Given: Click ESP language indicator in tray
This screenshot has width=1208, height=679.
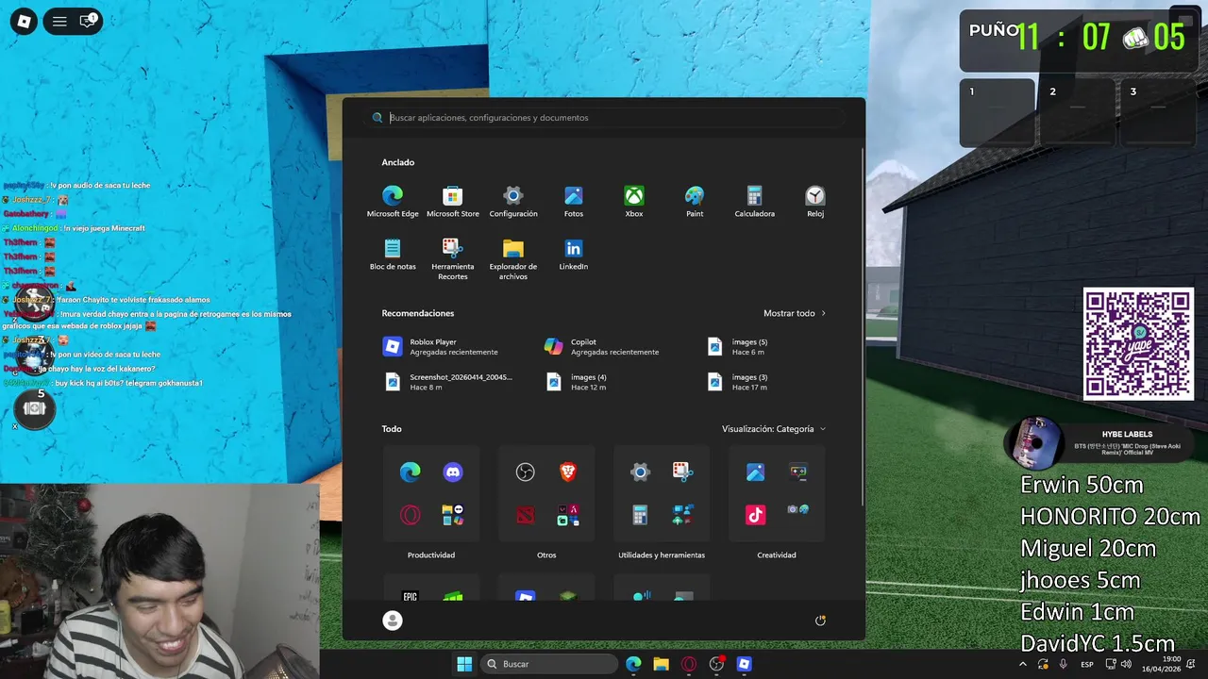Looking at the screenshot, I should pyautogui.click(x=1087, y=664).
